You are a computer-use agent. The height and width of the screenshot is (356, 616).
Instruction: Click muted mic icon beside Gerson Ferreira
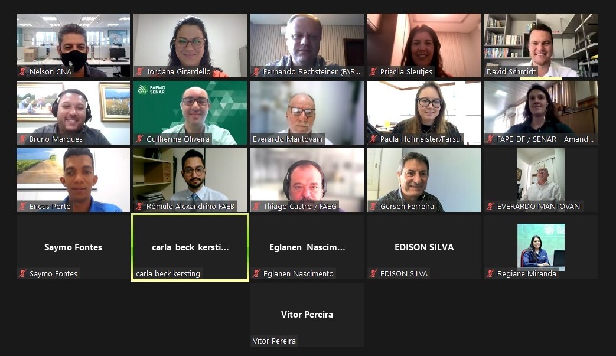click(373, 207)
